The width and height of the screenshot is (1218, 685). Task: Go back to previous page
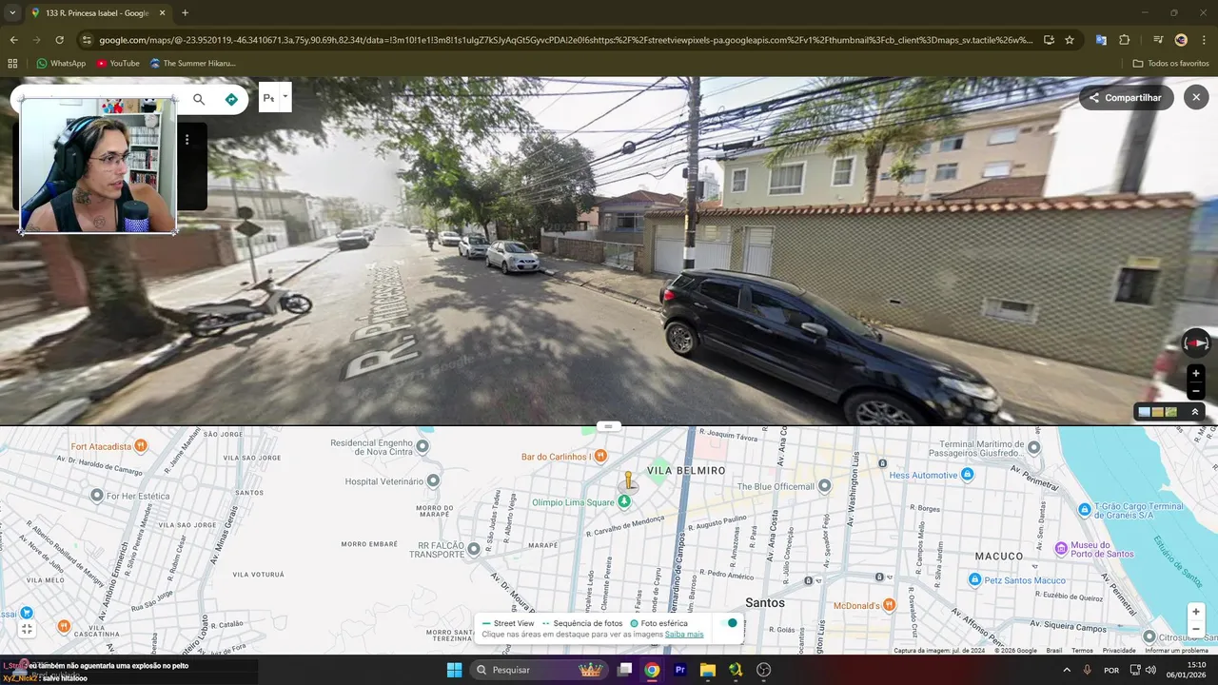coord(13,40)
